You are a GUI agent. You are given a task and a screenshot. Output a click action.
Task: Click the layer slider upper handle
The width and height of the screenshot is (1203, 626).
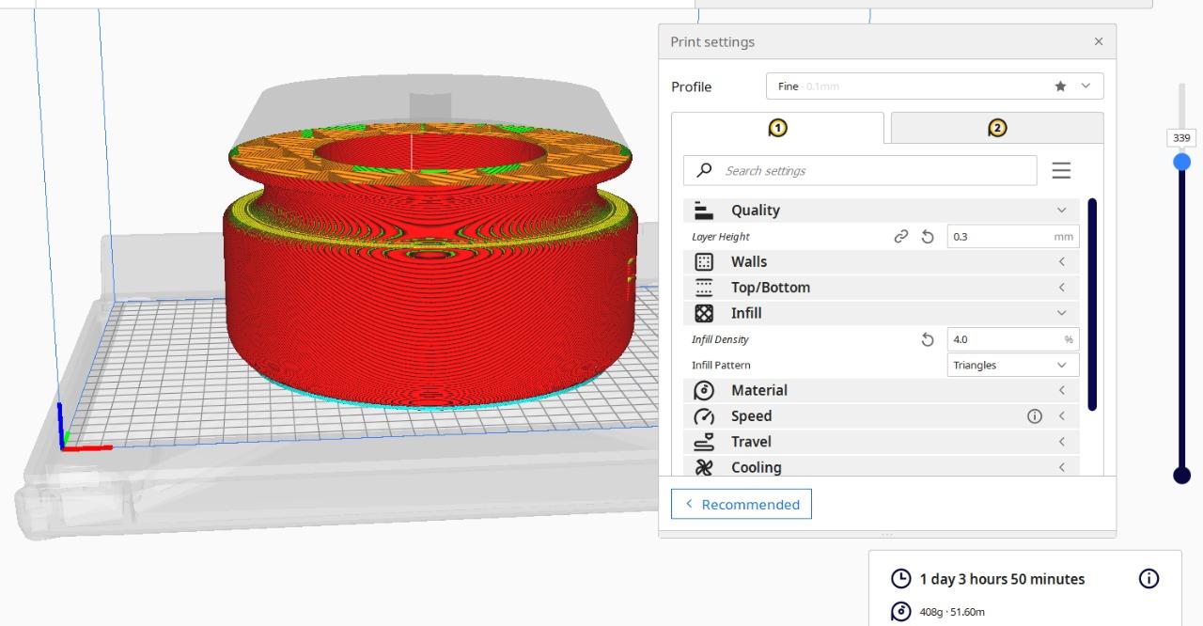[x=1182, y=162]
